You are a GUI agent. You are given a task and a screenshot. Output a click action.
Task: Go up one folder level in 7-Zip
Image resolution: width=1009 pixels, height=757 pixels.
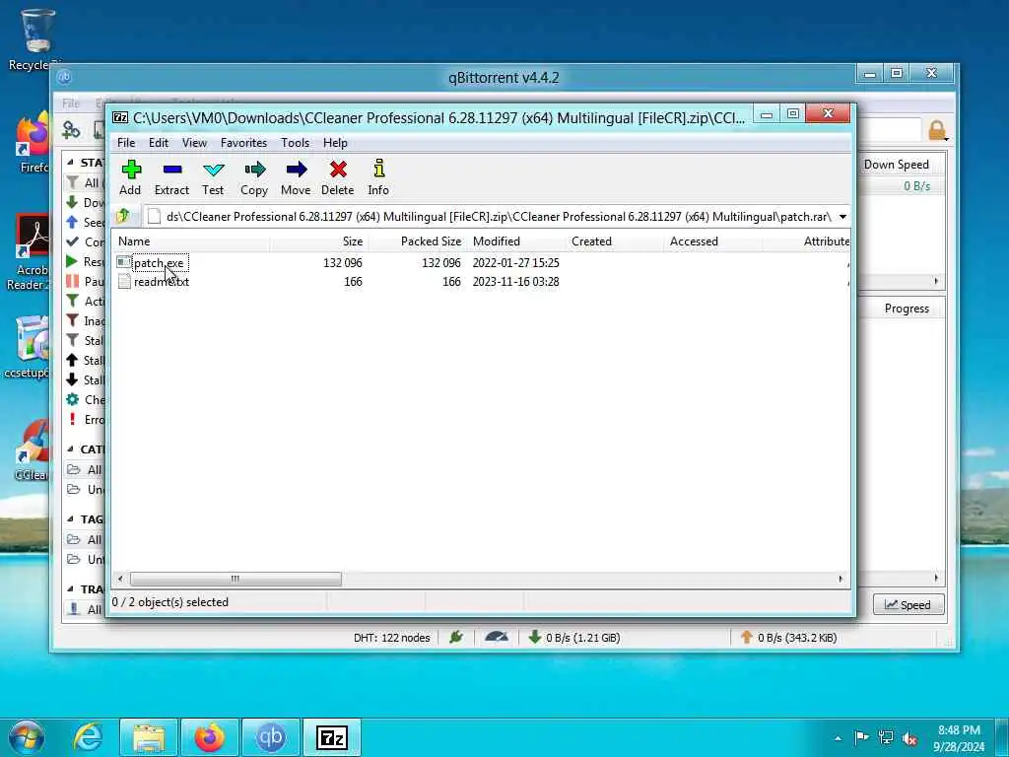pos(123,216)
